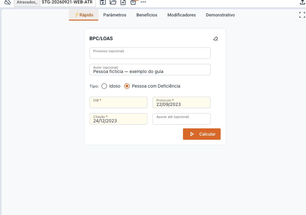
Task: Focus the DIB date field
Action: tap(119, 102)
